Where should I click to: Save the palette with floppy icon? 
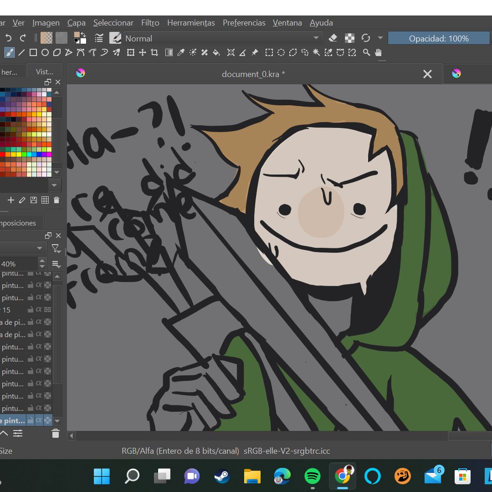coord(34,200)
